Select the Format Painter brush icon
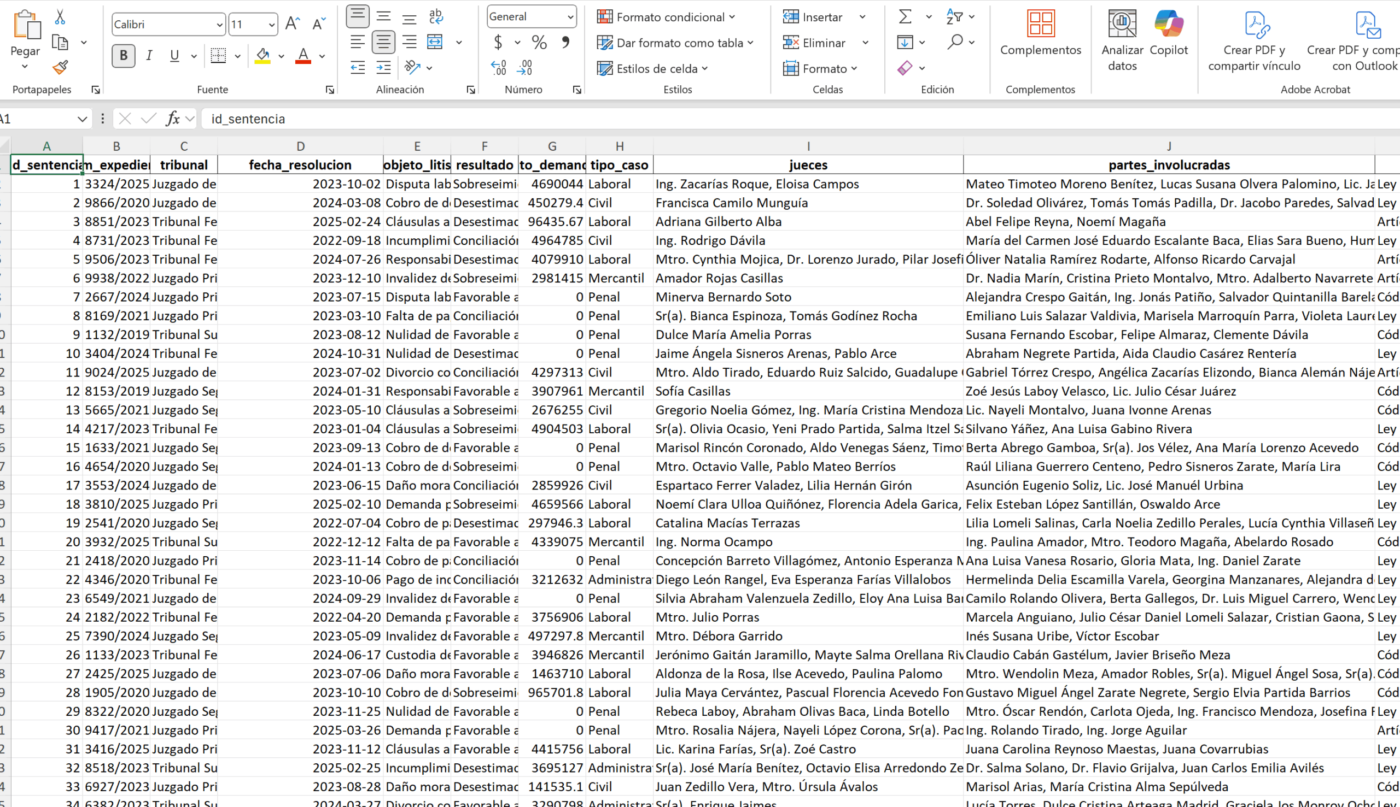 pyautogui.click(x=60, y=68)
